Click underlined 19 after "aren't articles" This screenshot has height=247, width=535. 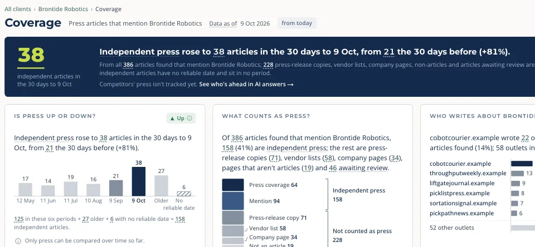point(307,168)
